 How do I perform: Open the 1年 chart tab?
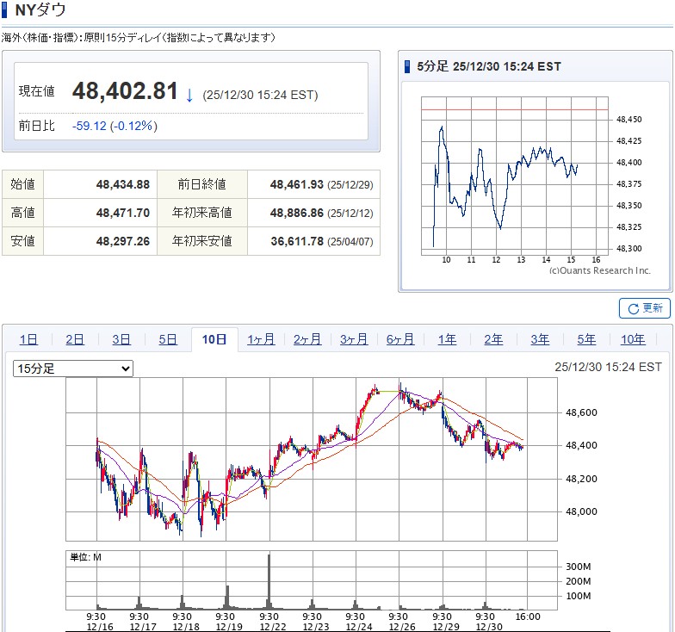(447, 339)
